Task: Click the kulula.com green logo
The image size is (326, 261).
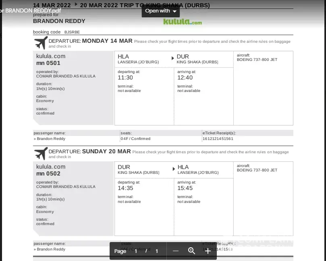Action: [x=182, y=22]
